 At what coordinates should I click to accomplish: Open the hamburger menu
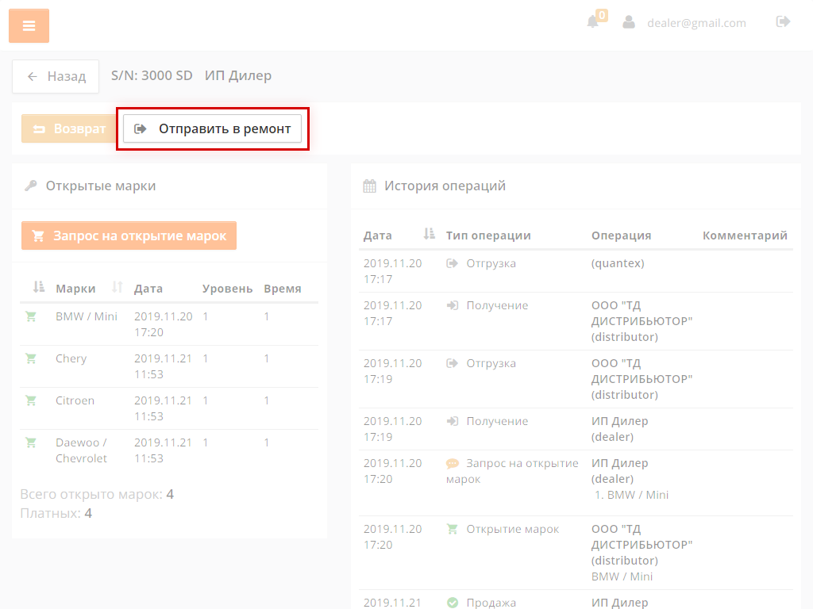pos(29,26)
